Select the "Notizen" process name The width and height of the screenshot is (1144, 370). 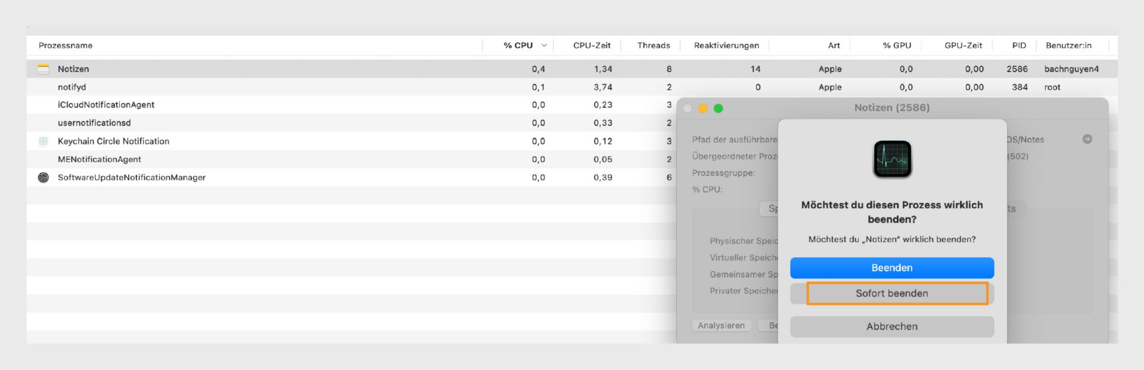point(73,69)
